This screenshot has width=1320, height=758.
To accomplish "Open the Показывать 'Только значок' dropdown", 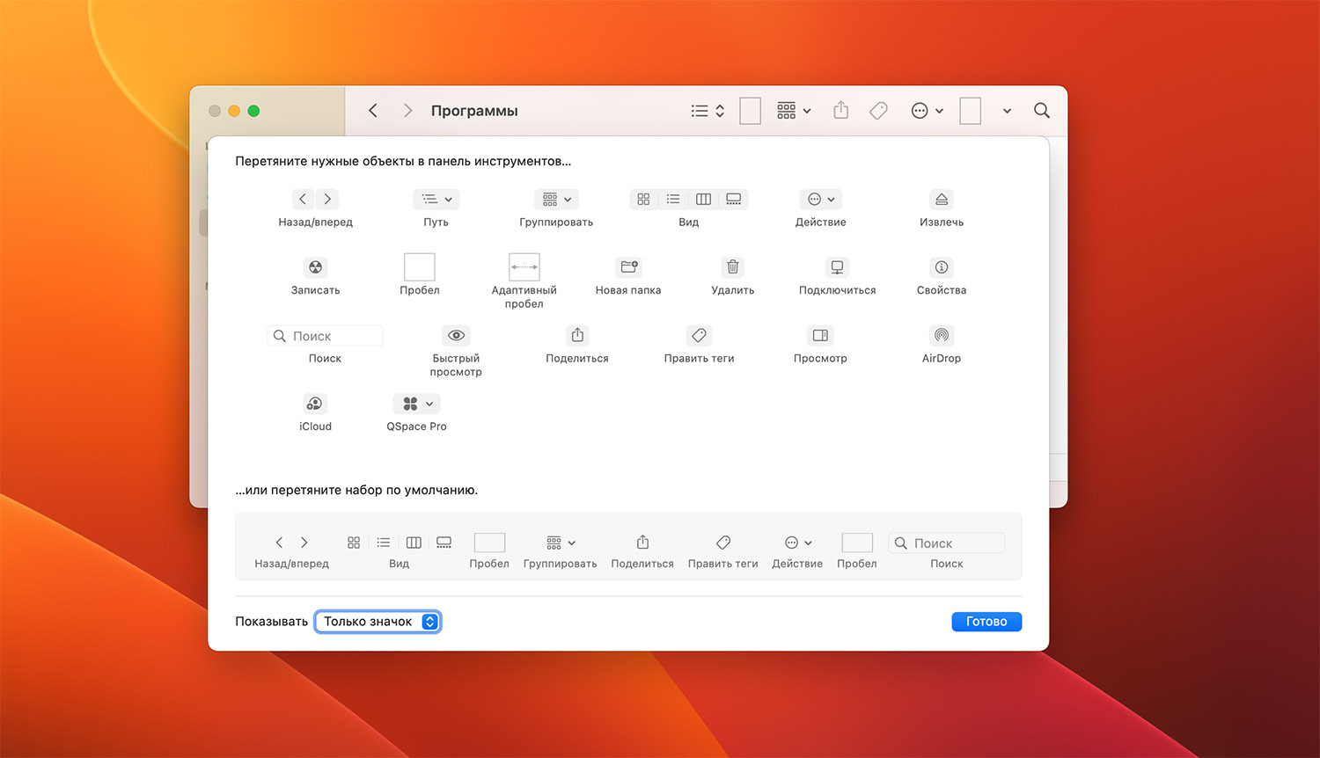I will pyautogui.click(x=378, y=622).
